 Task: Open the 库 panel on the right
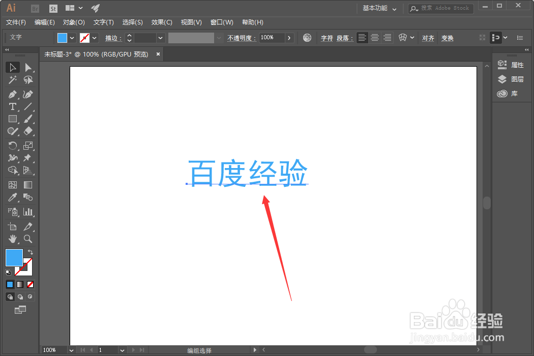(x=514, y=93)
